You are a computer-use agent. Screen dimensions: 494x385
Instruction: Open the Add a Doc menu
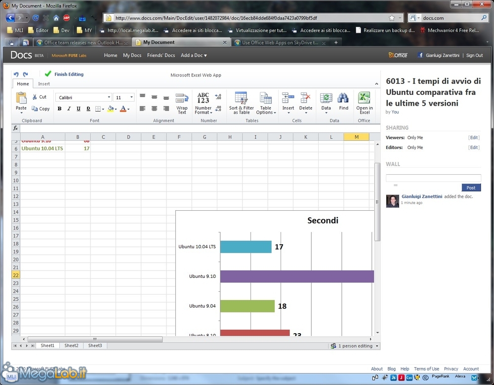(x=194, y=55)
